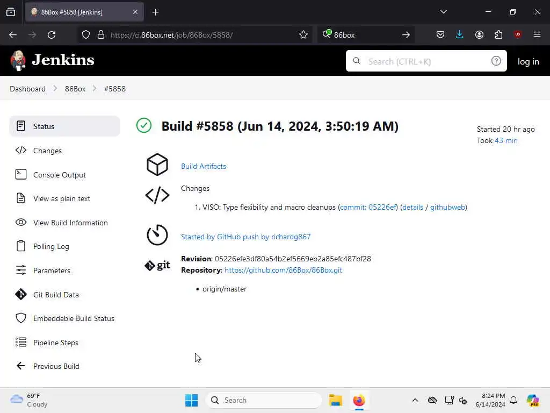Click the git logo icon
This screenshot has height=413, width=550.
[x=157, y=265]
